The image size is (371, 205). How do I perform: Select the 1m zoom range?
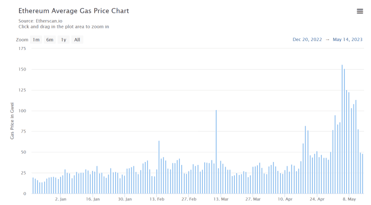36,39
